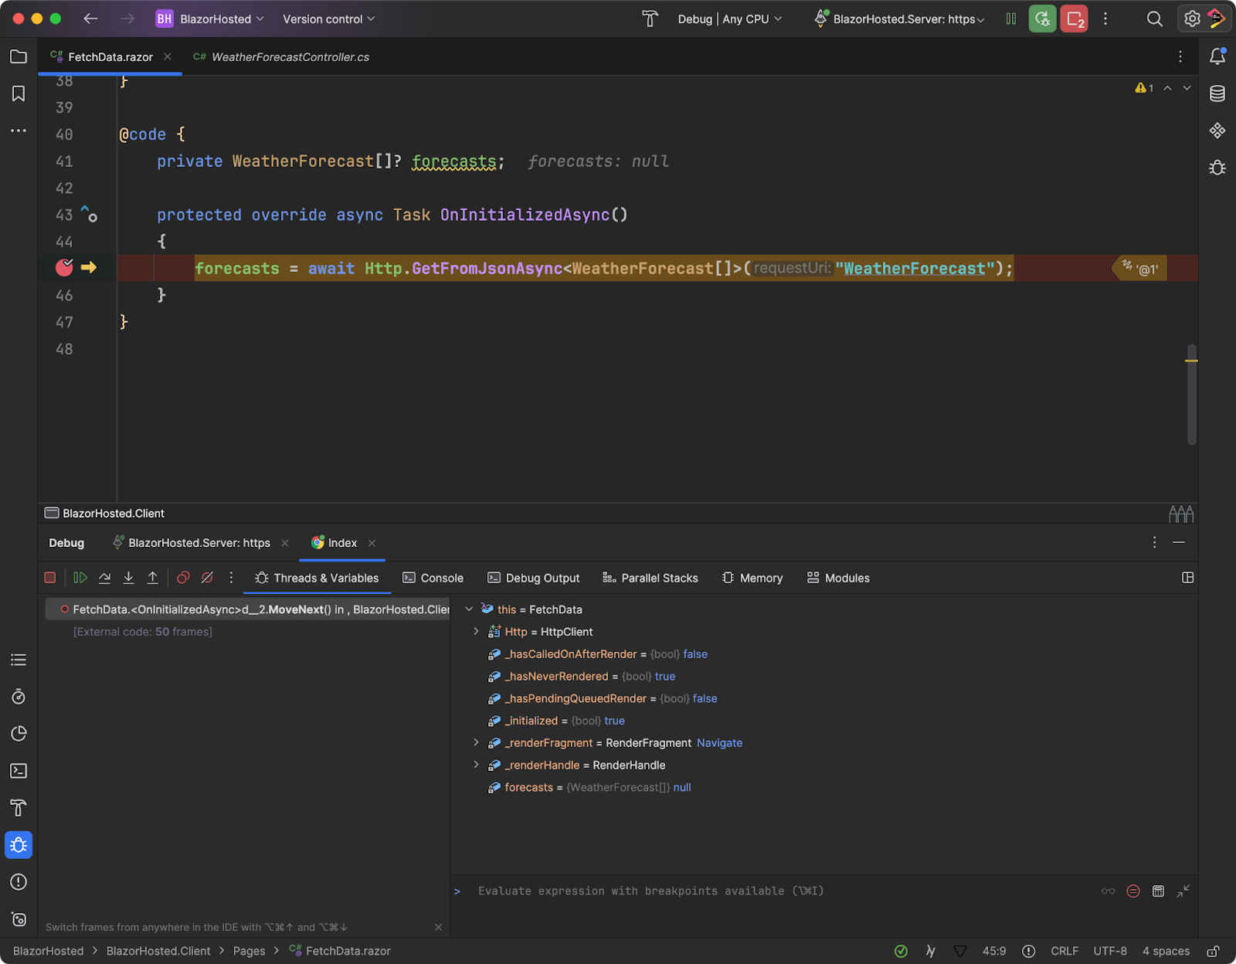Expand the Http = HttpClient node
The image size is (1236, 964).
click(476, 632)
